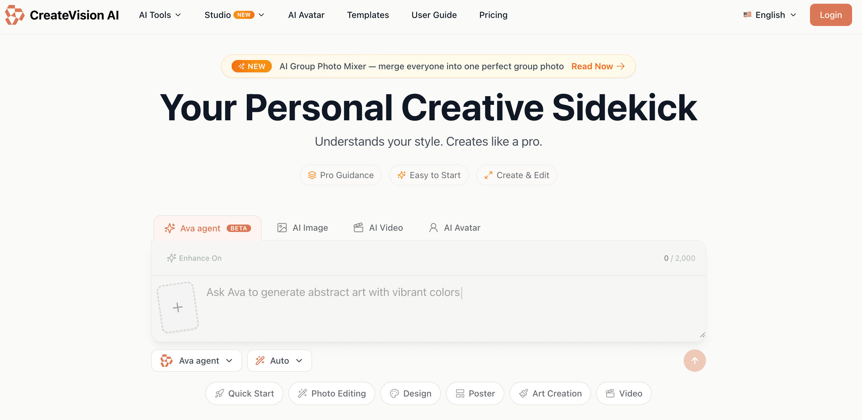Expand the Auto mode dropdown
Viewport: 862px width, 420px height.
click(x=279, y=361)
